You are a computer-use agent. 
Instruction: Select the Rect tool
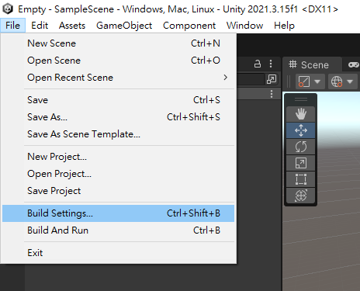(x=300, y=179)
